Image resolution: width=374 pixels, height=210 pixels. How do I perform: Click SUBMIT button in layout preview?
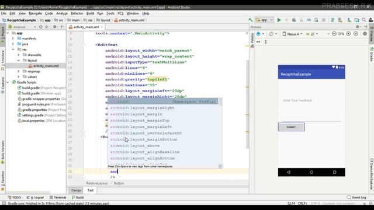[x=291, y=127]
